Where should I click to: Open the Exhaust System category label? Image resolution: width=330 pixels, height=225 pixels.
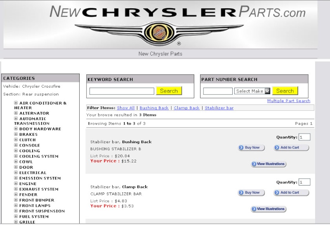point(39,189)
